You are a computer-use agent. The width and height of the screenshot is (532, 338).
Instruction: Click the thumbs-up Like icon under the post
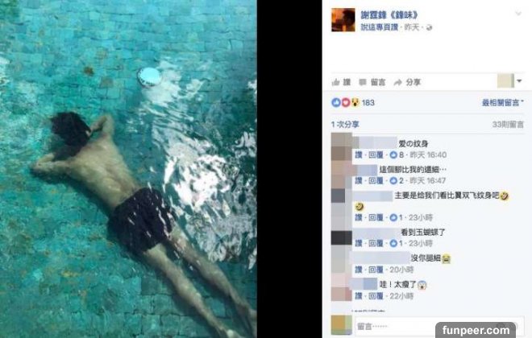336,82
